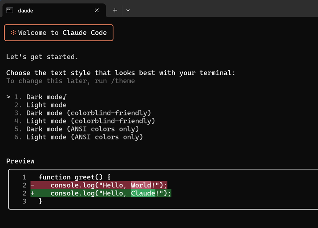This screenshot has height=228, width=318.
Task: Click the red − diff removal marker
Action: 32,185
